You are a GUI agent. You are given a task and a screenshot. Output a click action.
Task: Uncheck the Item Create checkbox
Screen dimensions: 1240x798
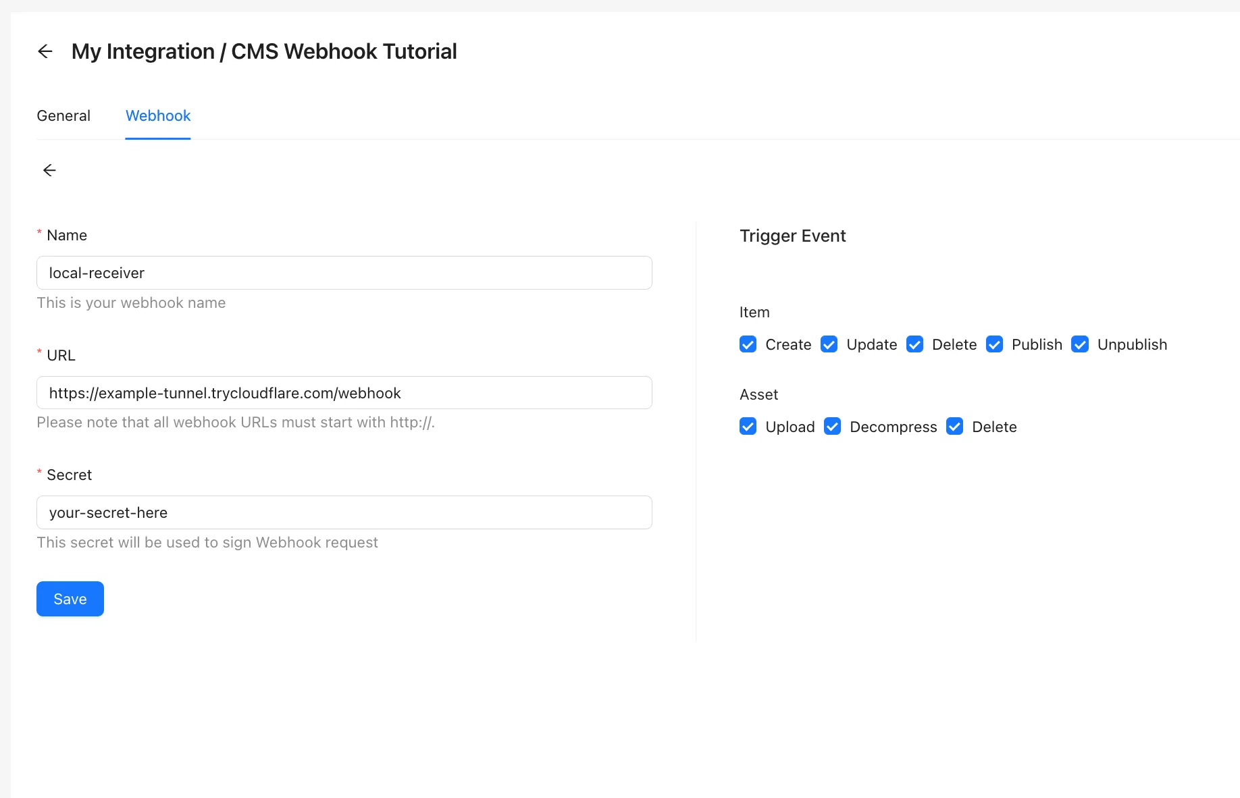(x=748, y=344)
